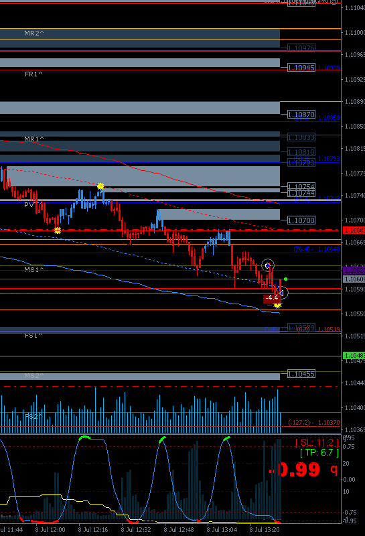
Task: Click the 8 Jul 12:00 time axis label
Action: [x=50, y=530]
